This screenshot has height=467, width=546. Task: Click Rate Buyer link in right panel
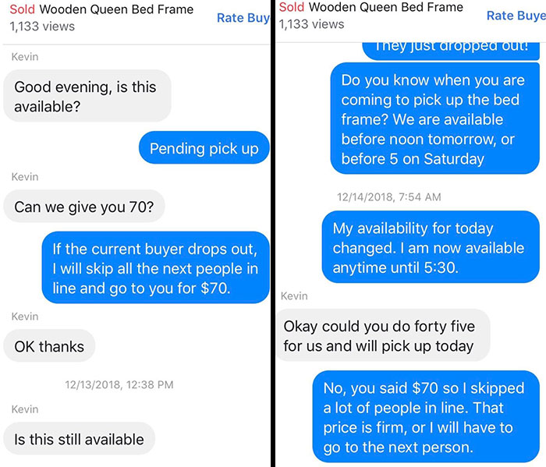click(515, 16)
